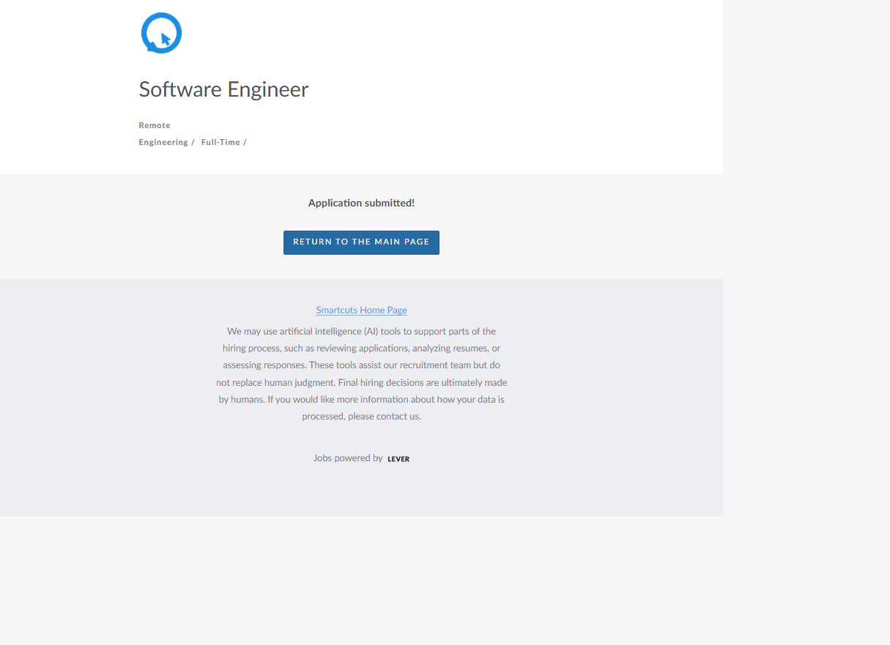Open the Smartcuts Home Page link
The width and height of the screenshot is (890, 645).
tap(361, 310)
